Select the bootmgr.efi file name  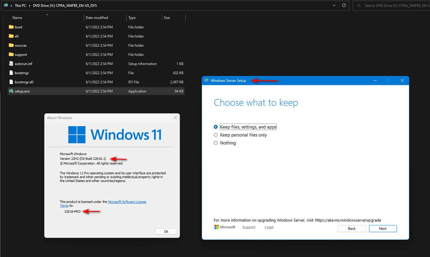tap(24, 82)
